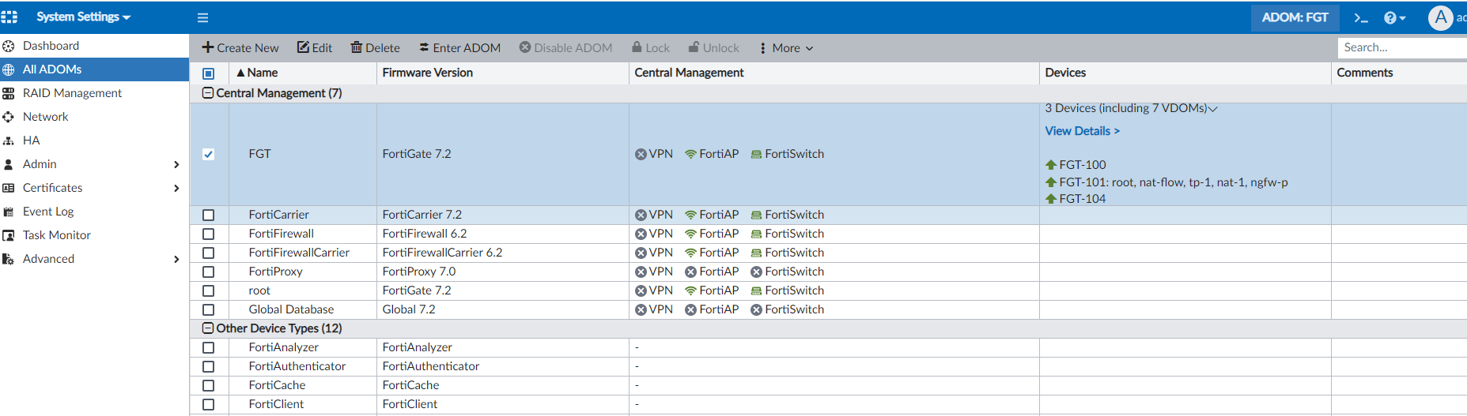1467x416 pixels.
Task: Collapse the Central Management (7) group
Action: pyautogui.click(x=208, y=93)
